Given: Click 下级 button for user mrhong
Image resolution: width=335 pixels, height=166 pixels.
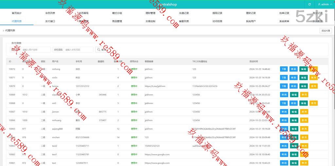Looking at the screenshot, I should click(x=284, y=69).
